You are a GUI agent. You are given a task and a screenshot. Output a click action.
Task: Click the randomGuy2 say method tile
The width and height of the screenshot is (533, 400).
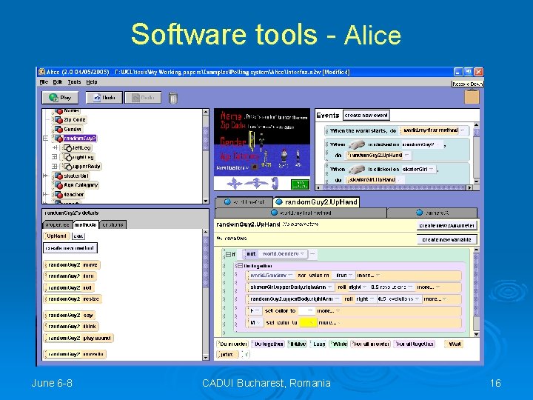click(70, 316)
